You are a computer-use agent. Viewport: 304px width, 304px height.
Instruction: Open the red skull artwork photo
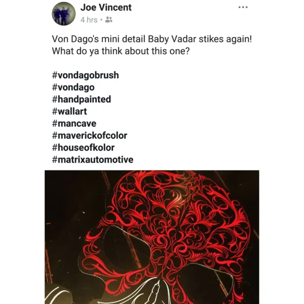click(152, 237)
